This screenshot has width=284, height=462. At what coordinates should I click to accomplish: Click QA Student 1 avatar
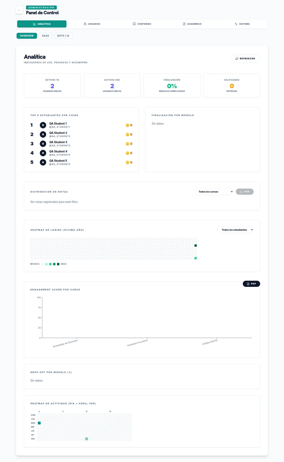coord(43,125)
